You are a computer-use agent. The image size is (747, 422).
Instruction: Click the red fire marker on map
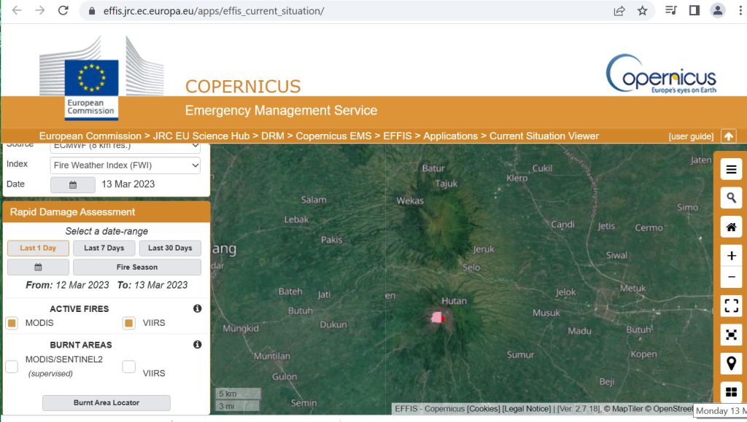[x=442, y=318]
